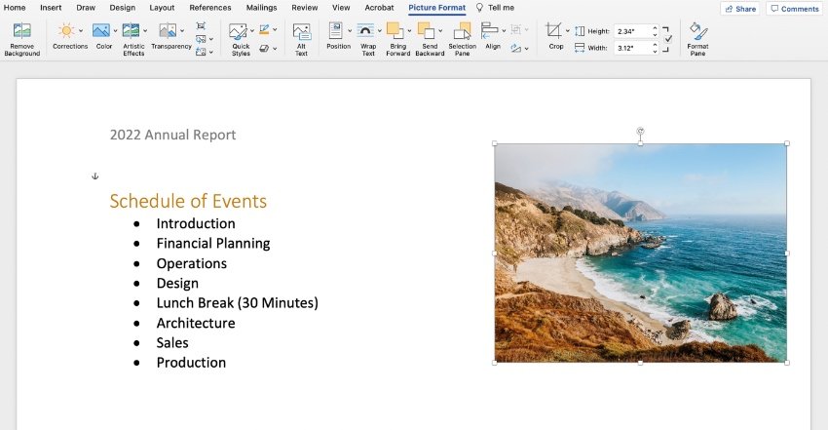Expand the Picture Border dropdown arrow
This screenshot has height=430, width=828.
pos(275,30)
